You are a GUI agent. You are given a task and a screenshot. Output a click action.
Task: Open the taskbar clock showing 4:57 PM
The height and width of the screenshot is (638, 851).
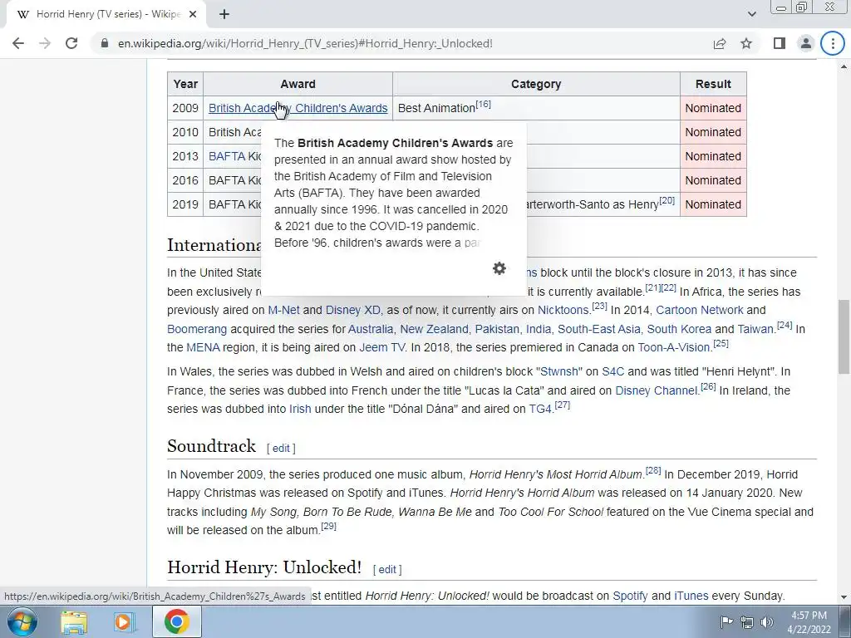click(809, 622)
